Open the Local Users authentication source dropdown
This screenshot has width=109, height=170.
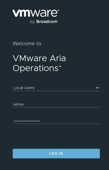coord(56,88)
